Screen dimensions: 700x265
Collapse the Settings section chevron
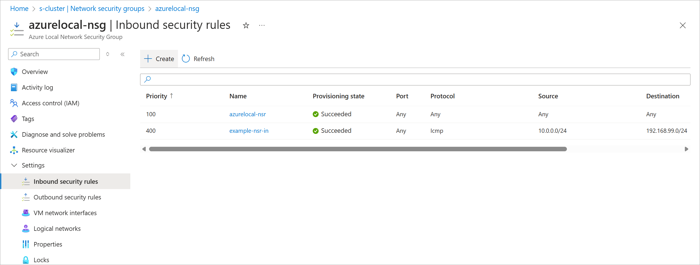click(14, 165)
